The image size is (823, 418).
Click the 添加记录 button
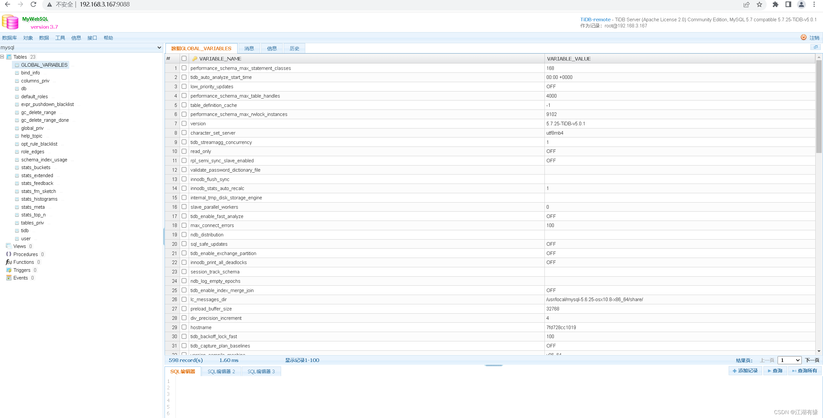click(745, 371)
